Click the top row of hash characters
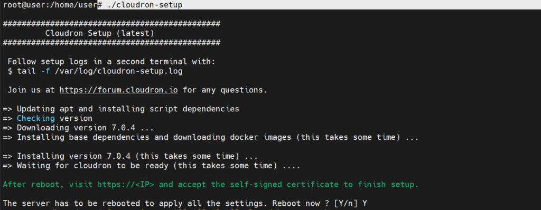Viewport: 541px width, 210px height. coord(111,24)
